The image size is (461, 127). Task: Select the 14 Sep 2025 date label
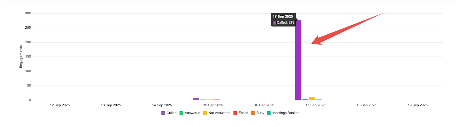click(x=162, y=105)
